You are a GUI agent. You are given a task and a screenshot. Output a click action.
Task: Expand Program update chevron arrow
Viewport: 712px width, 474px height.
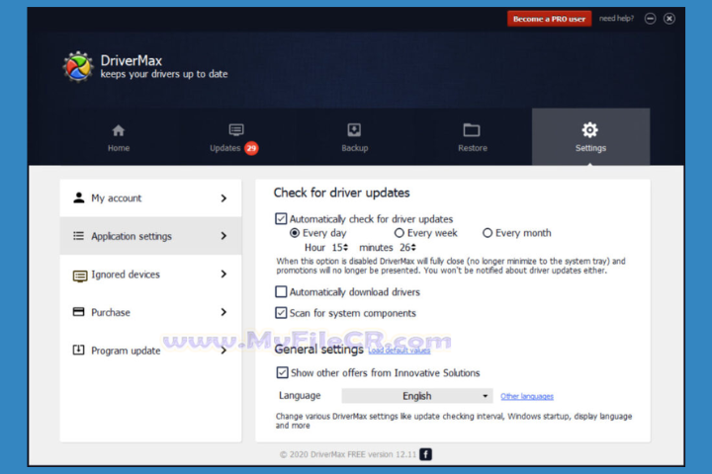pos(223,351)
